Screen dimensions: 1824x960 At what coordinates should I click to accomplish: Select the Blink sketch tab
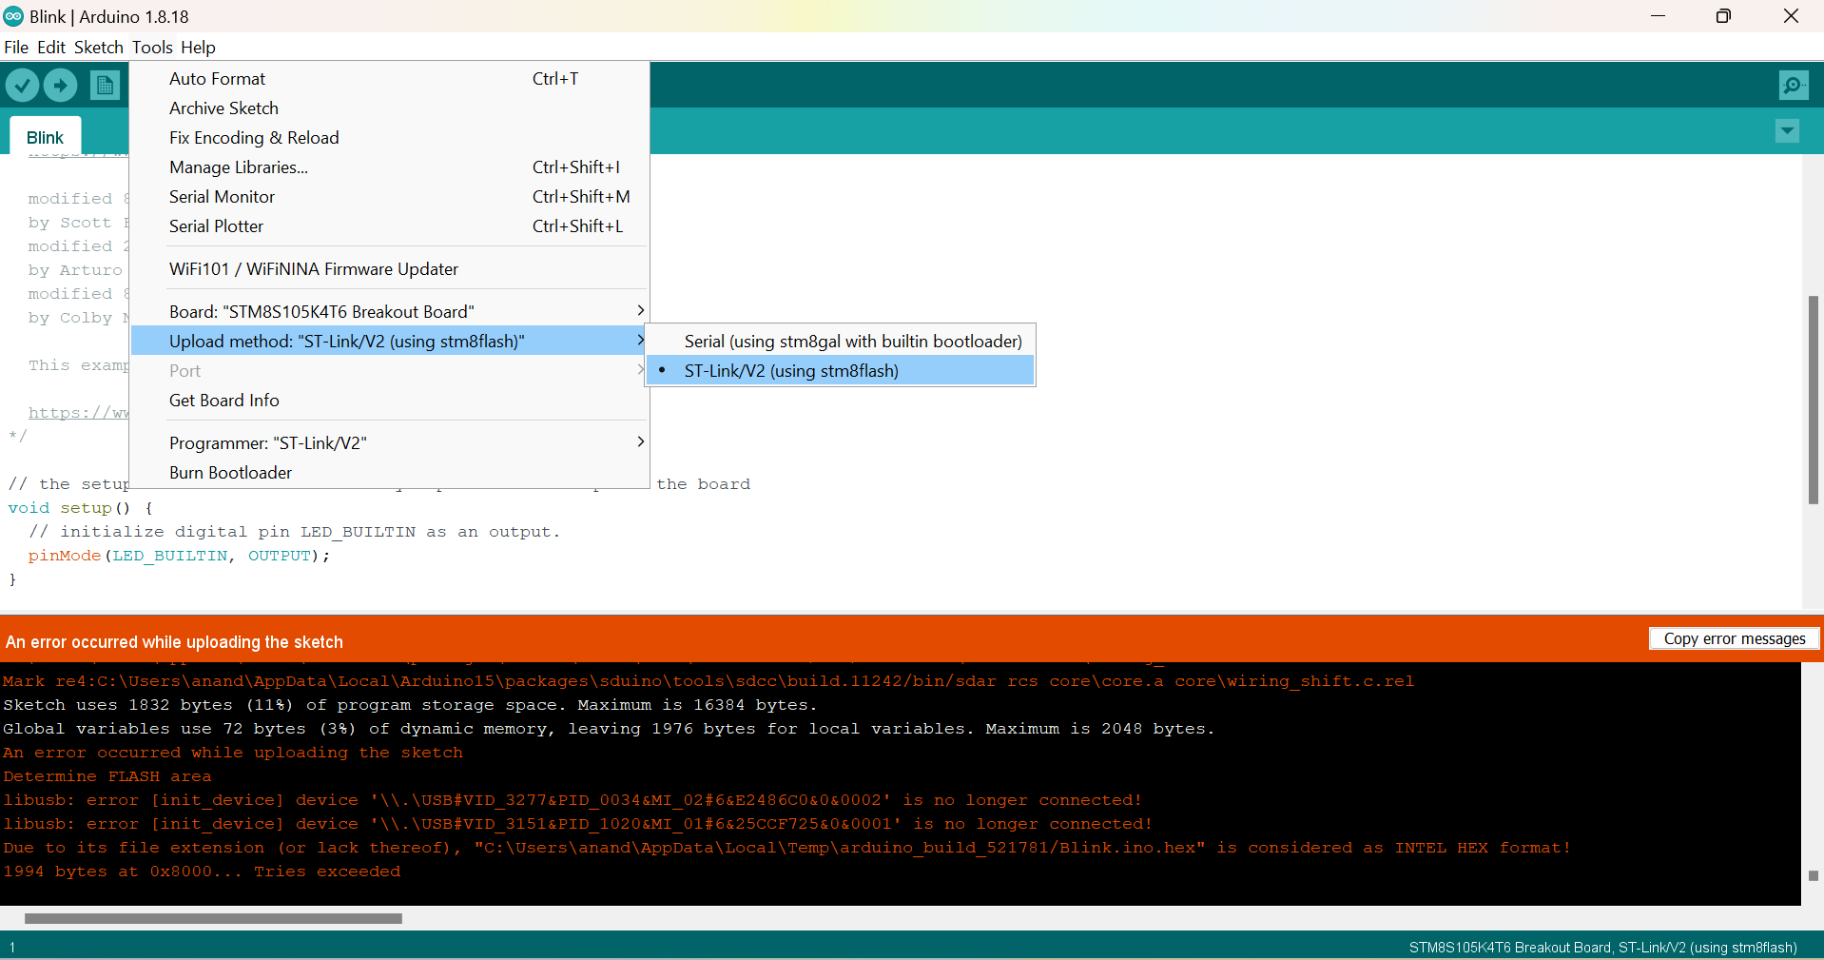[x=45, y=137]
